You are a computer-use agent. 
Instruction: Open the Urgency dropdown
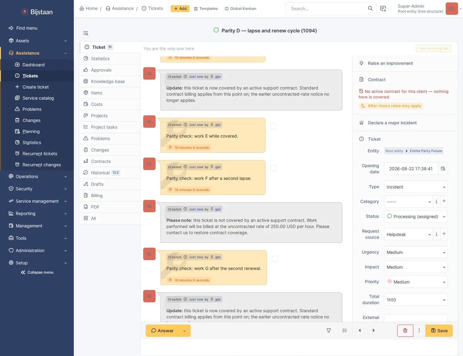coord(416,252)
